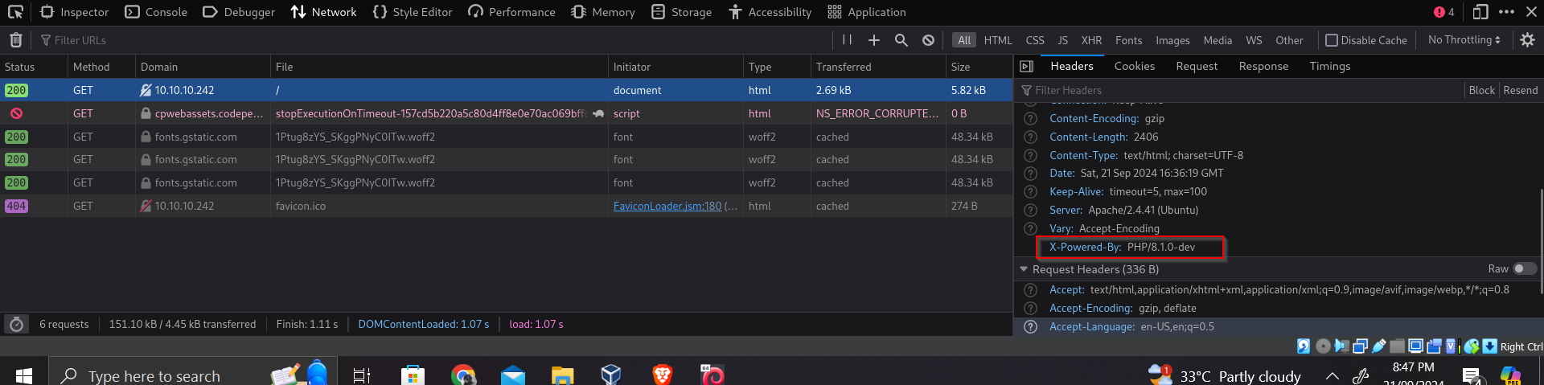
Task: Open the No Throttling dropdown
Action: [x=1464, y=40]
